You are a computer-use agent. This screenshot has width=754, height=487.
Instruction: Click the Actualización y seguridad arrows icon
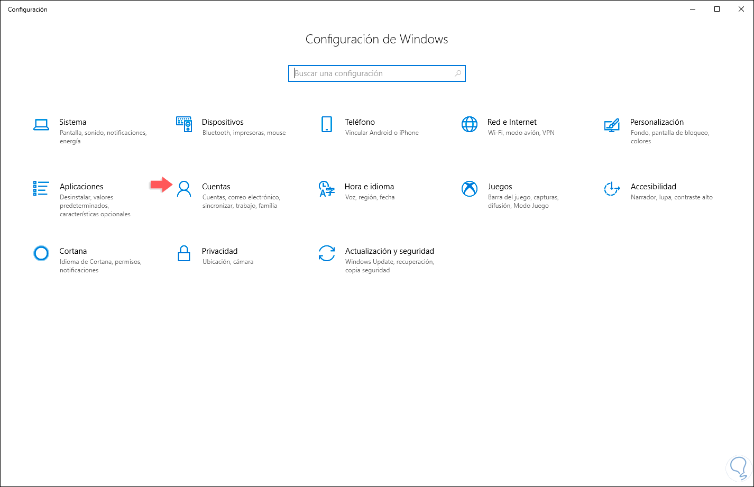(x=327, y=253)
